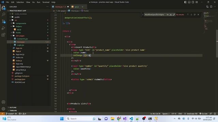
Task: Synchronize changes icon next to master
Action: click(16, 114)
